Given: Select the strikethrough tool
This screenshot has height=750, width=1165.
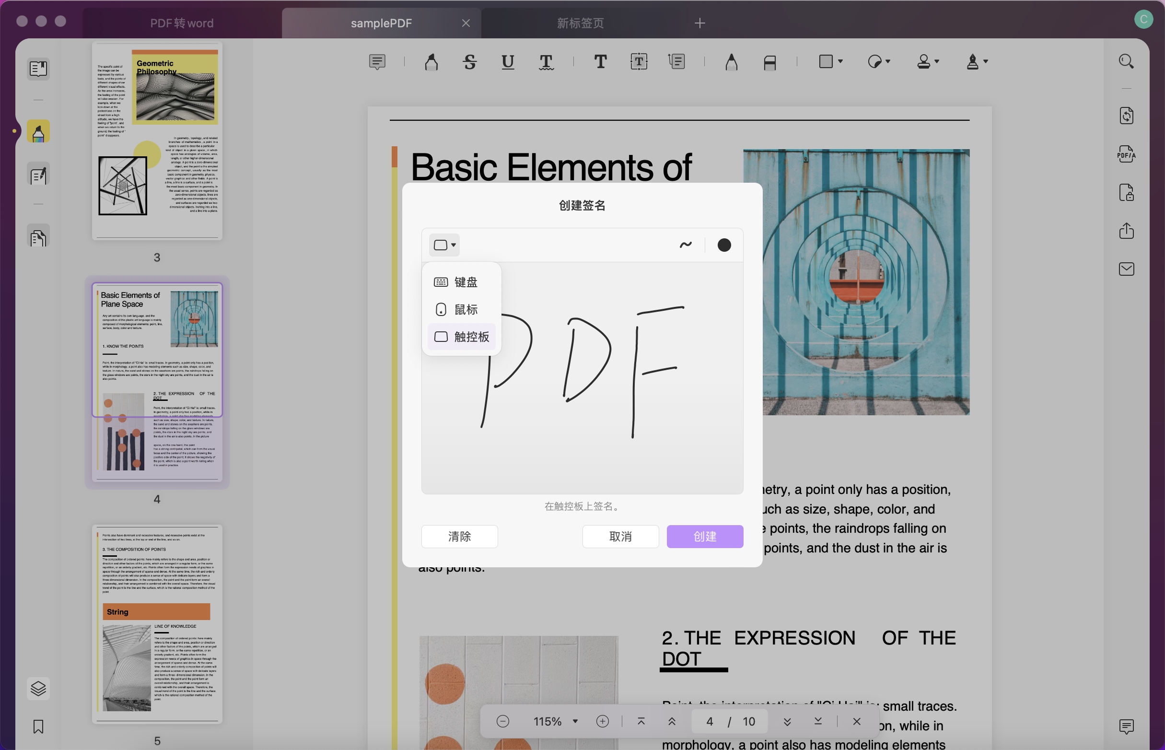Looking at the screenshot, I should point(470,62).
